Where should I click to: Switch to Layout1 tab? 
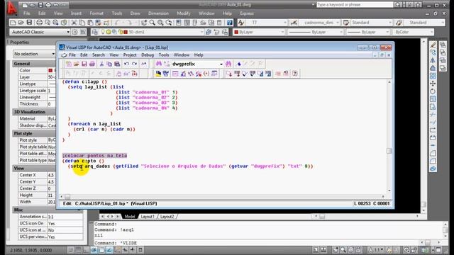[x=148, y=217]
